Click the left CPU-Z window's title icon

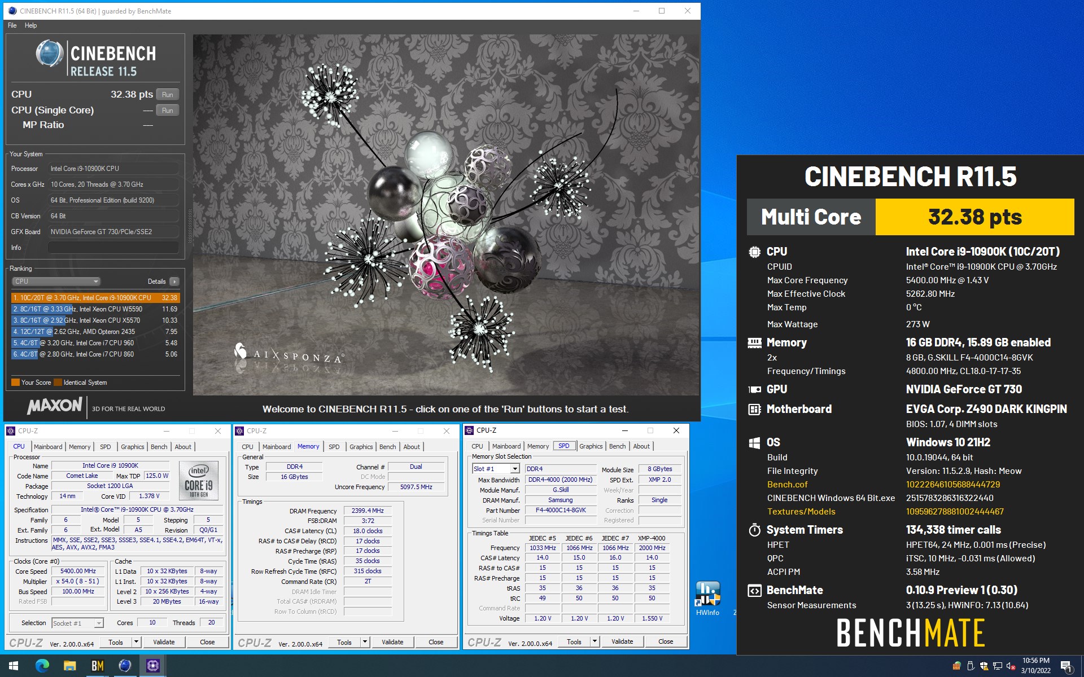11,430
